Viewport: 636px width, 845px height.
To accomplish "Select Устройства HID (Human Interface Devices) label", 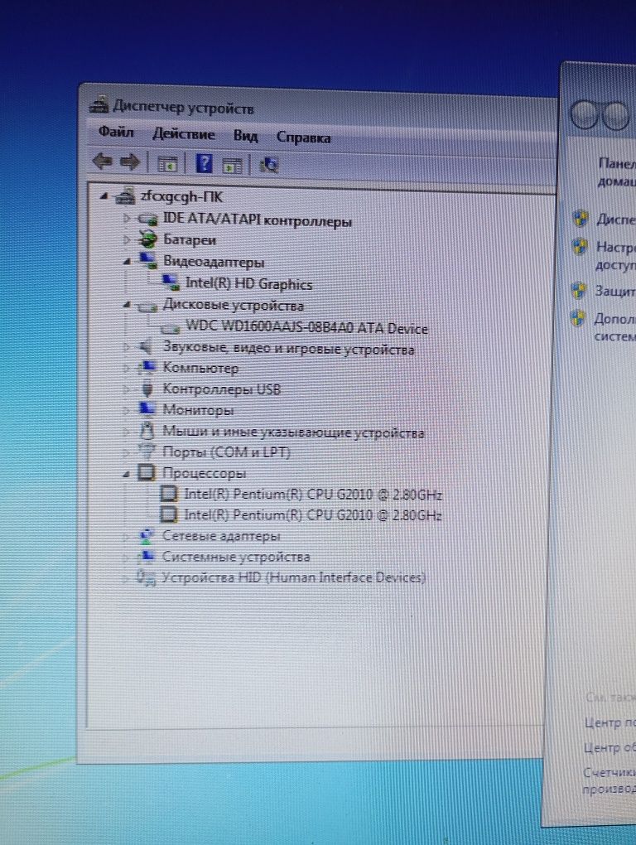I will 293,577.
